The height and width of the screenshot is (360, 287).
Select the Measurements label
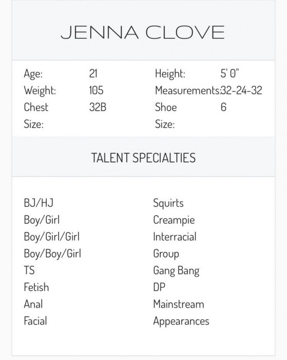point(188,91)
